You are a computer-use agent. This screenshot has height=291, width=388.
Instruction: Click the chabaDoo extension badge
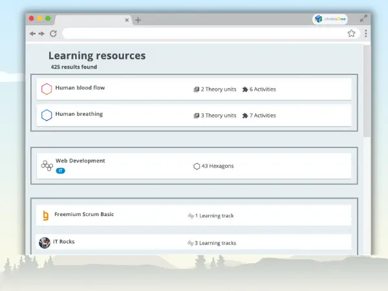pos(330,19)
